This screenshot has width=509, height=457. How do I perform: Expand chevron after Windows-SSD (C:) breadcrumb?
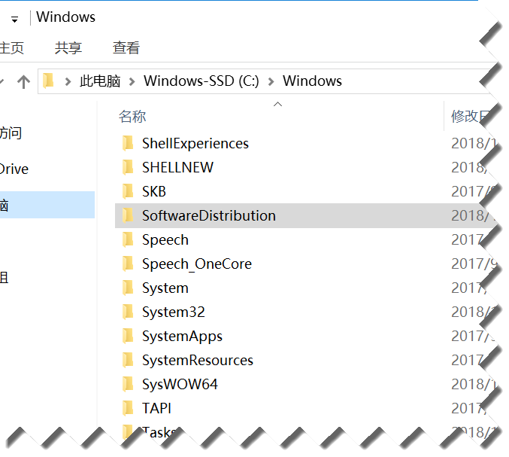point(271,81)
